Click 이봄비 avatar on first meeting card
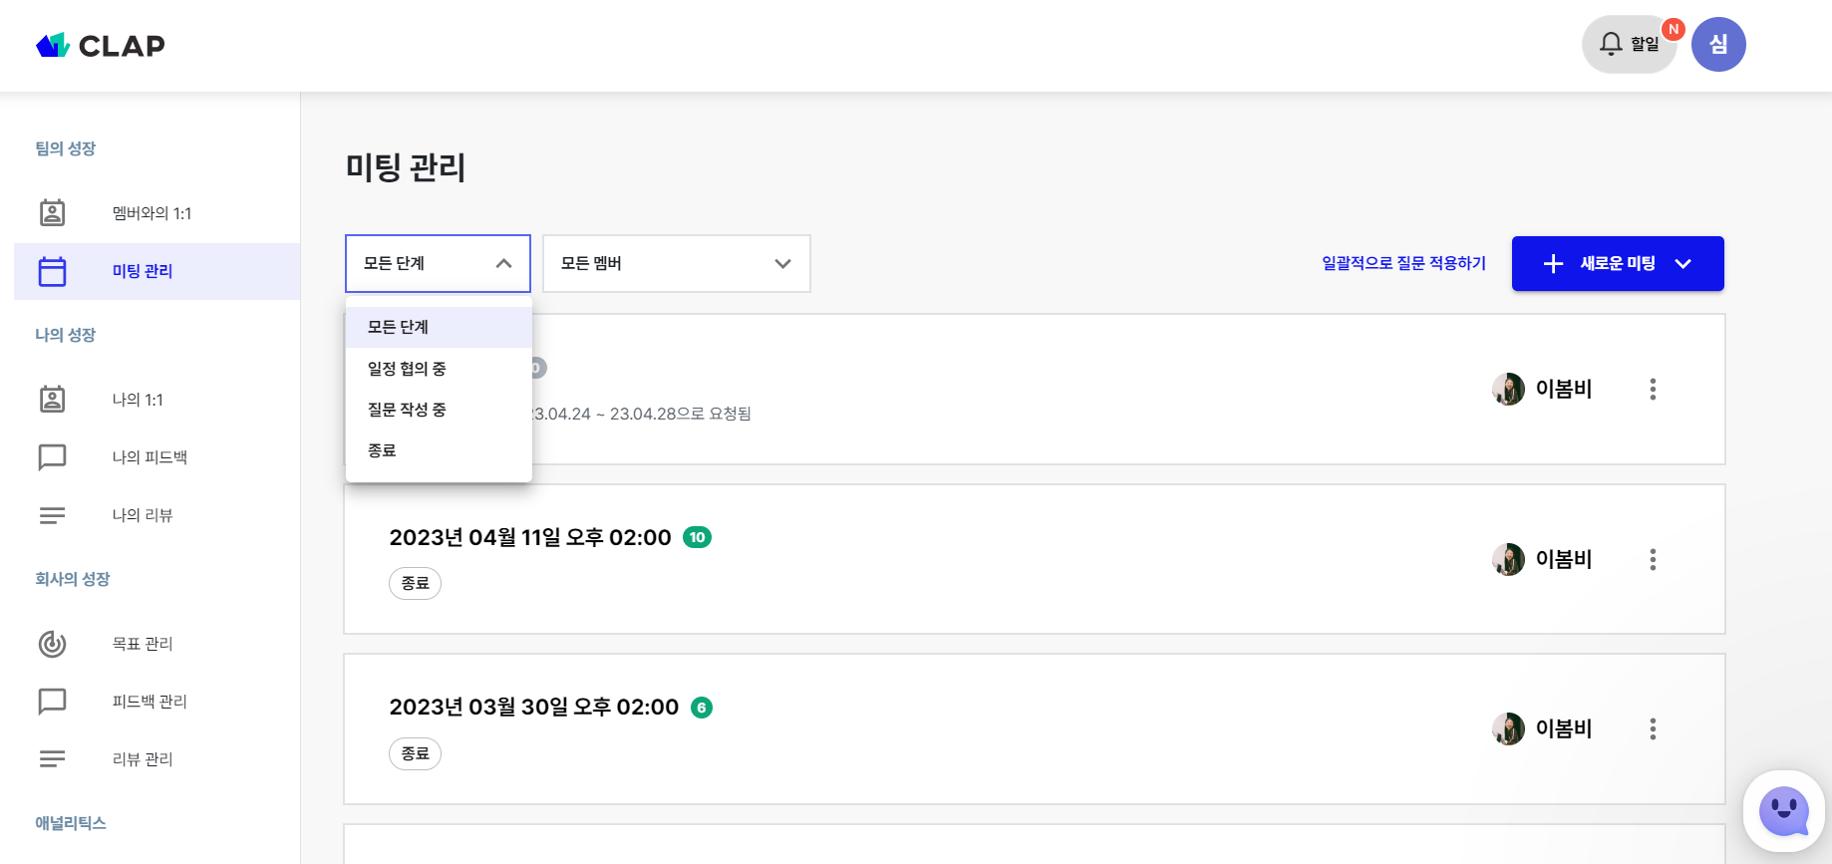Screen dimensions: 1832x864 pos(1508,389)
